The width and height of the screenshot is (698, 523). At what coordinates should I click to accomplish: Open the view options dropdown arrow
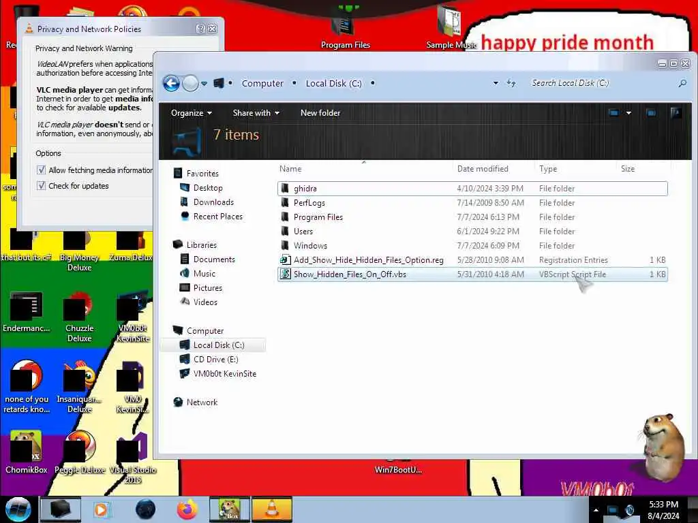(x=628, y=113)
